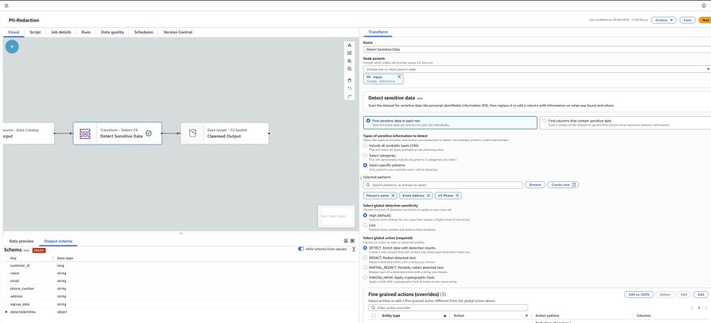
Task: Click the Browse patterns button
Action: (x=535, y=185)
